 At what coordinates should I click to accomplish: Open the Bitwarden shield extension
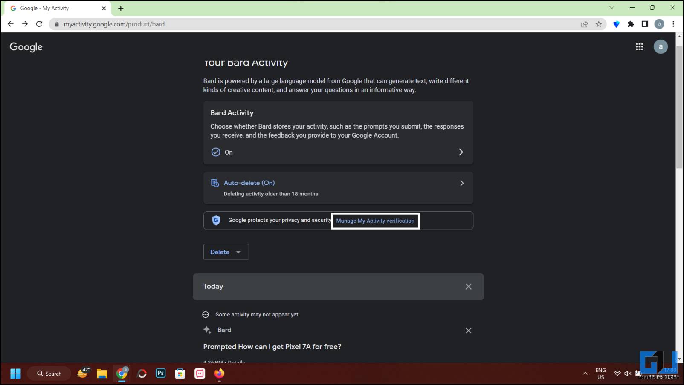(x=616, y=24)
